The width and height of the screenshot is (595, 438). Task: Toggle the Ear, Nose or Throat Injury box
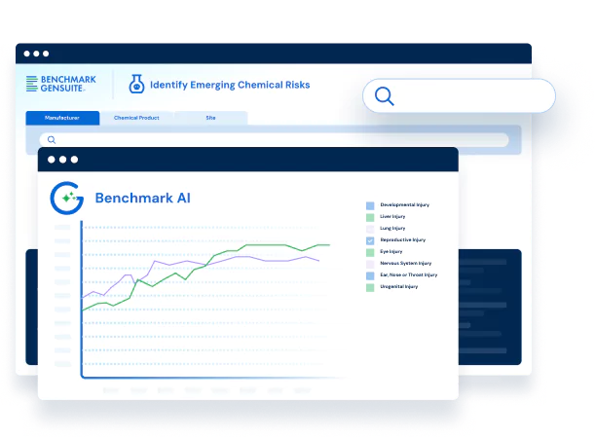tap(370, 275)
